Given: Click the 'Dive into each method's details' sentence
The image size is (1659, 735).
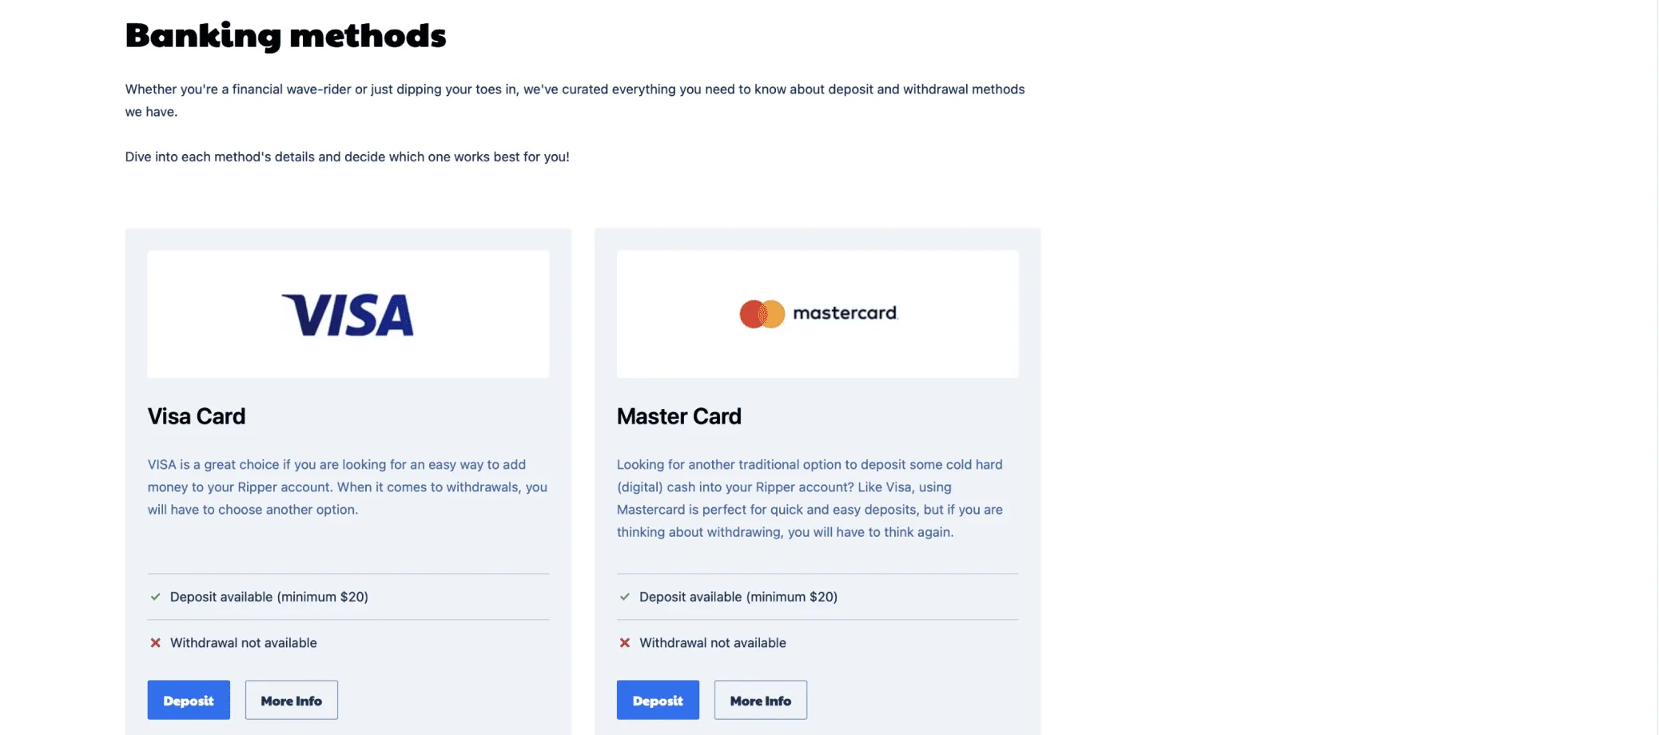Looking at the screenshot, I should pyautogui.click(x=347, y=157).
